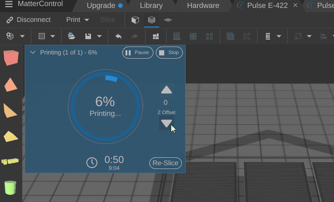Select the yellow text primitive
The height and width of the screenshot is (202, 334).
tap(10, 162)
